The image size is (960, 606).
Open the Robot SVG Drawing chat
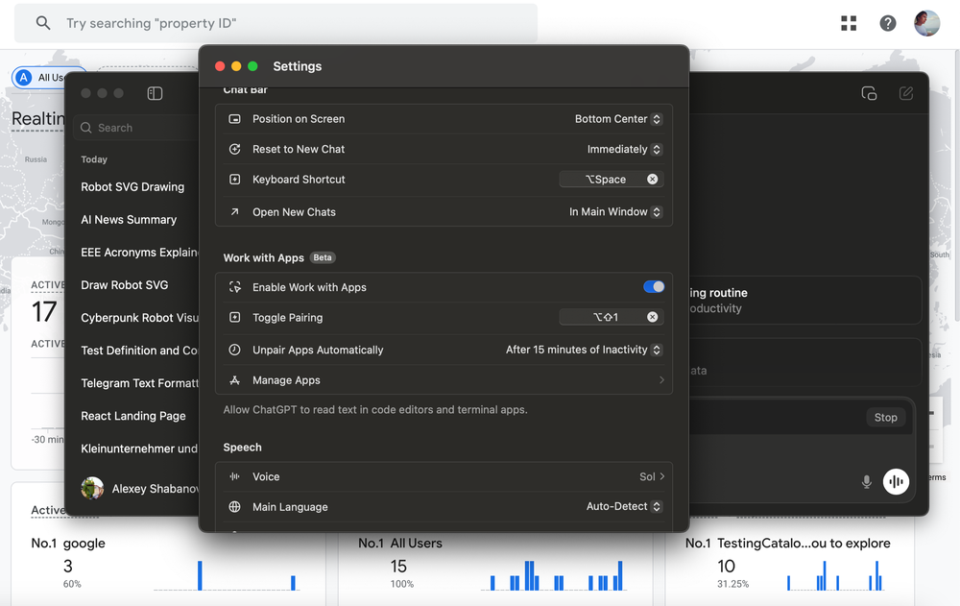coord(132,187)
